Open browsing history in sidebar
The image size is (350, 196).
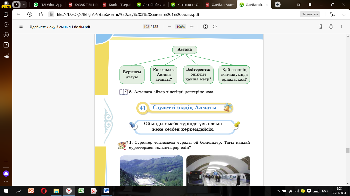6,25
